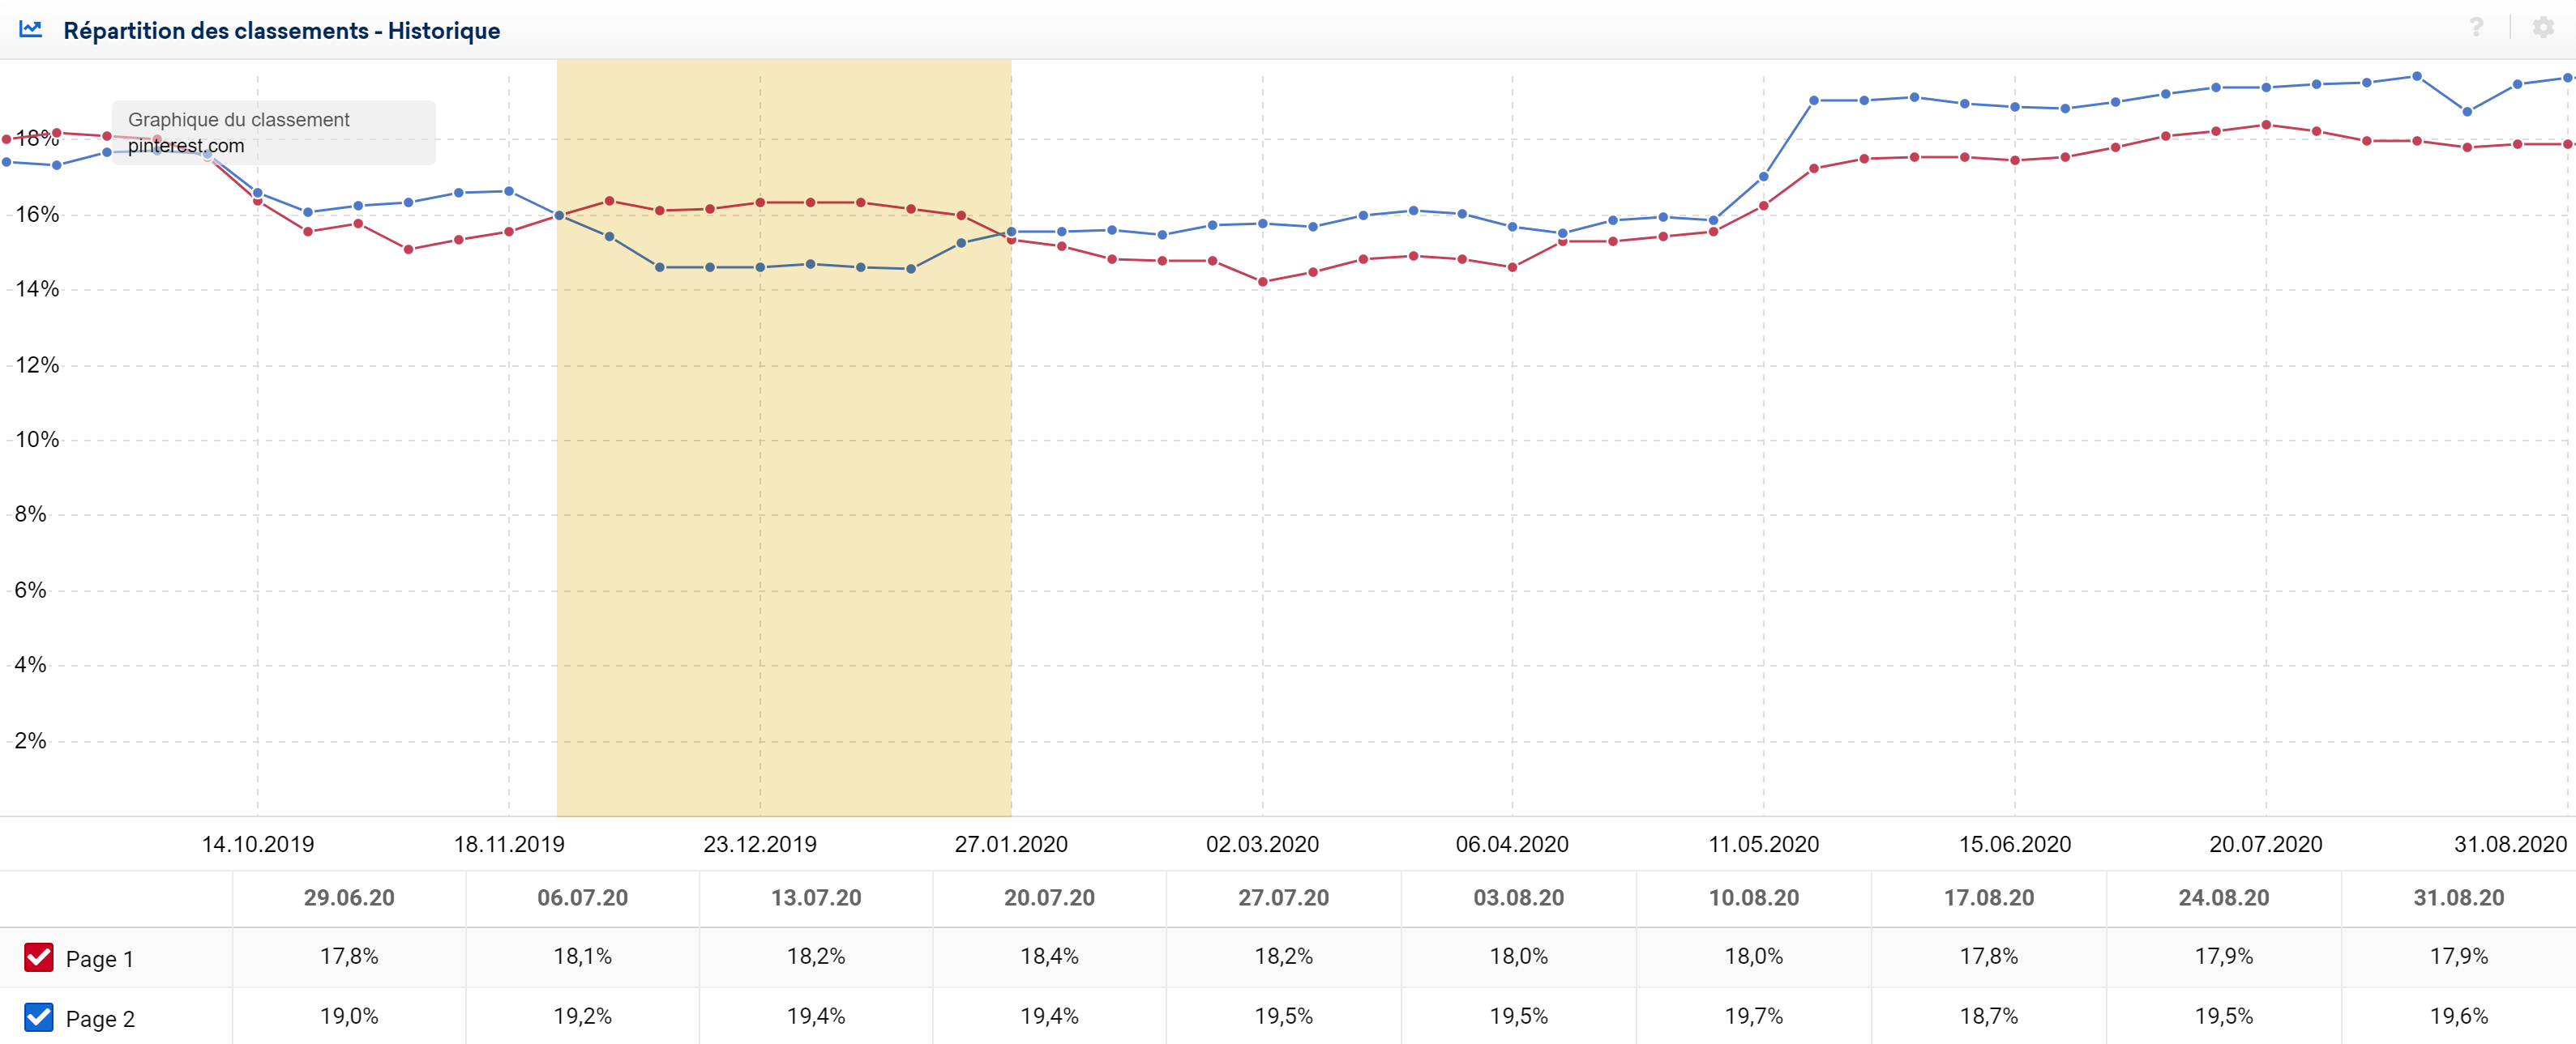Click the pinterest.com tooltip label

[186, 146]
